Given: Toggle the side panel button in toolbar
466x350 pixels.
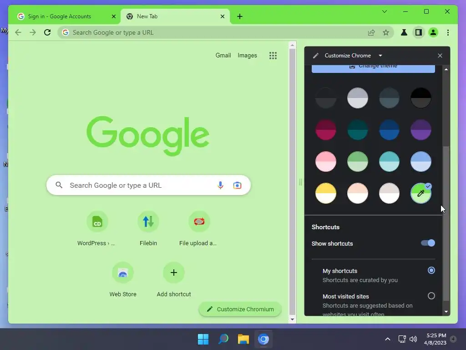Looking at the screenshot, I should pyautogui.click(x=419, y=32).
